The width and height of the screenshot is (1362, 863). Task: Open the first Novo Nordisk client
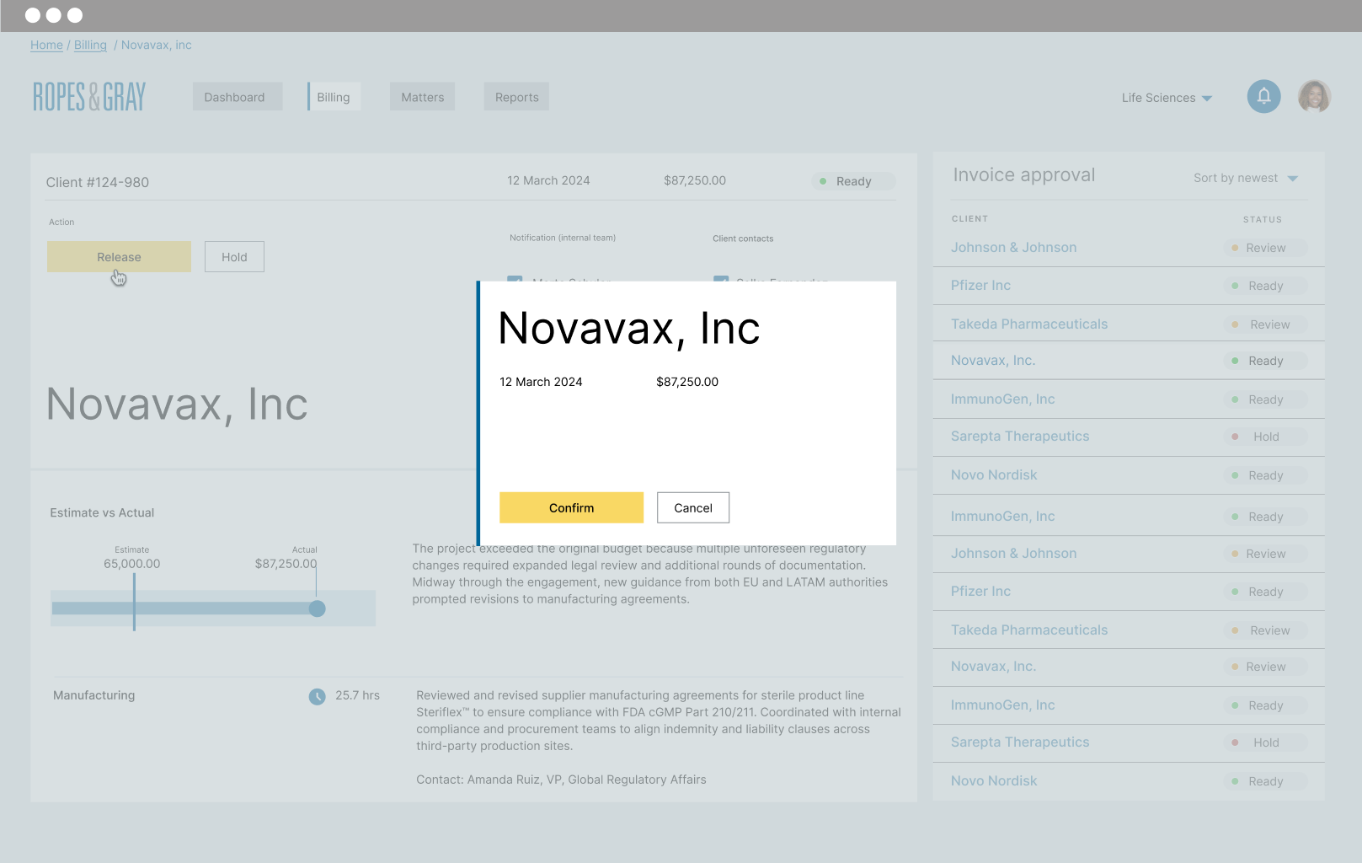click(994, 475)
